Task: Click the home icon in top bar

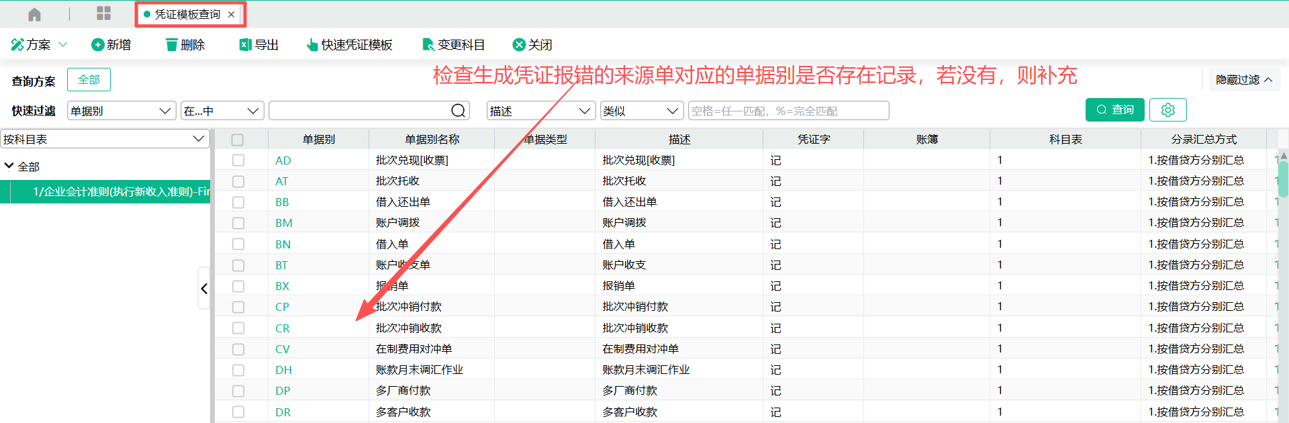Action: (x=34, y=14)
